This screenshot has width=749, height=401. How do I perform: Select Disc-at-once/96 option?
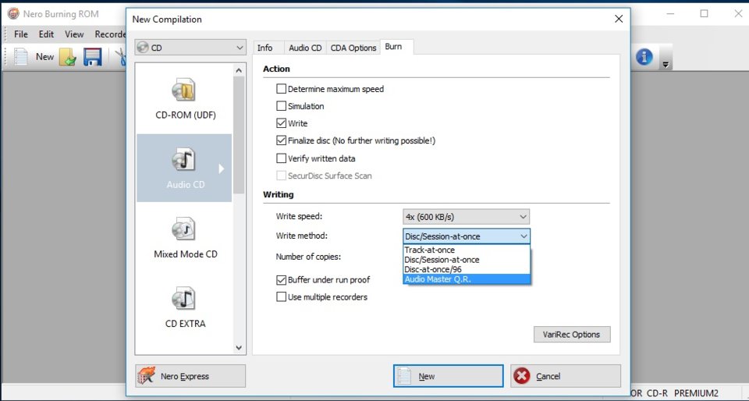pos(467,269)
